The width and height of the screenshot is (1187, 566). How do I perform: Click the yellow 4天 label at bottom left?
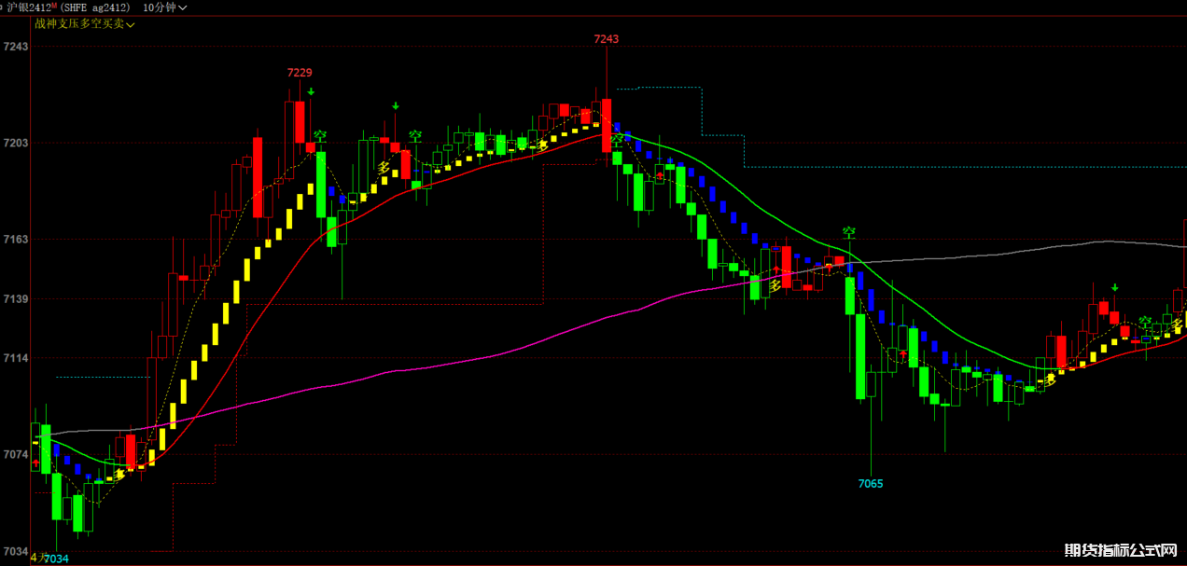point(38,559)
